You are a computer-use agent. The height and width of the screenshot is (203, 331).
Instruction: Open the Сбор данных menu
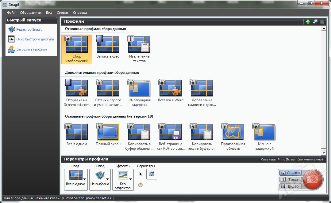[x=31, y=13]
